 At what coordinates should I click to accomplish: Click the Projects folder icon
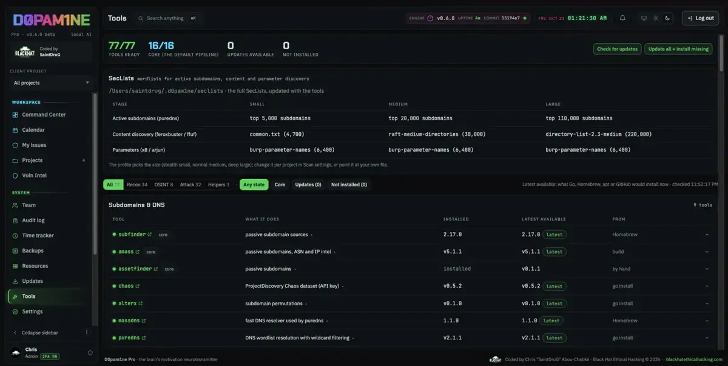[x=16, y=160]
